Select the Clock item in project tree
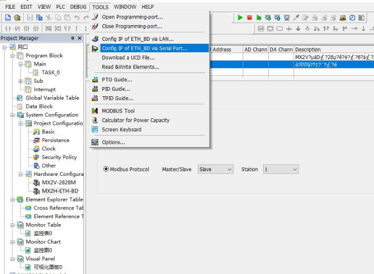Image resolution: width=374 pixels, height=274 pixels. tap(48, 149)
